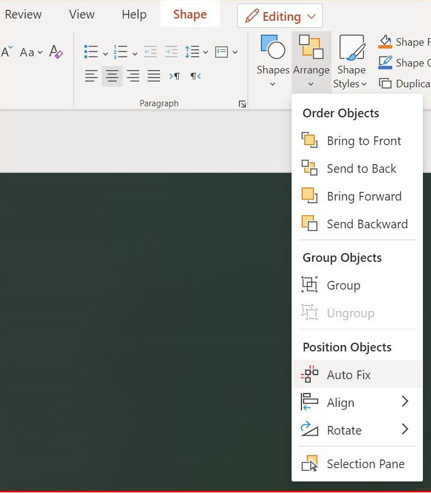Open the Review tab

click(x=23, y=14)
